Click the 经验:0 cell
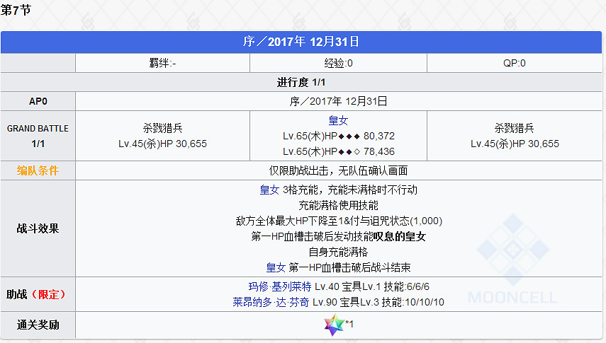Image resolution: width=606 pixels, height=343 pixels. coord(338,63)
